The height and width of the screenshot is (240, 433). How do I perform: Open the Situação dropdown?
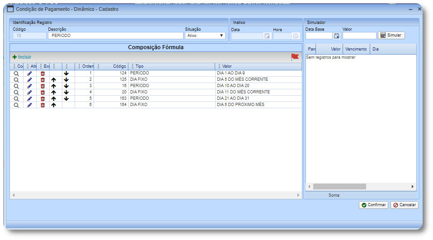click(205, 36)
